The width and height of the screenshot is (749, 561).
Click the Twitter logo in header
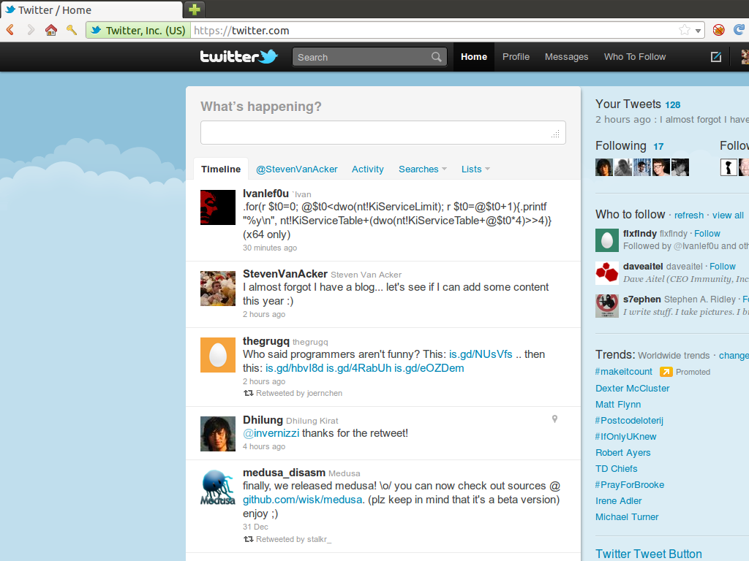point(238,57)
